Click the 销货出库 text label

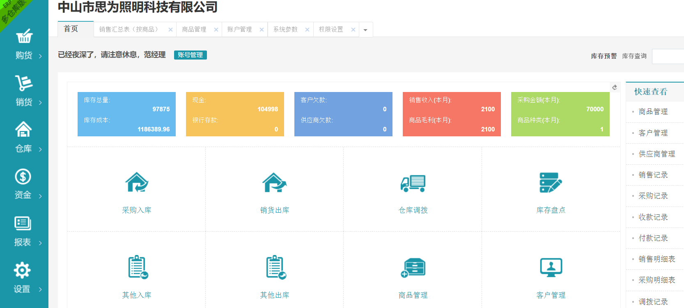[275, 210]
